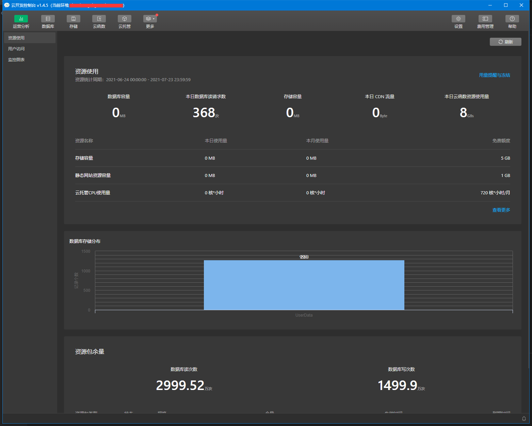
Task: Click the 5 GB free quota cell
Action: (505, 158)
